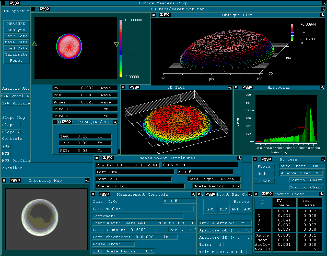The image size is (327, 256).
Task: Edit Aperture OD (%) value 75
Action: (x=225, y=230)
